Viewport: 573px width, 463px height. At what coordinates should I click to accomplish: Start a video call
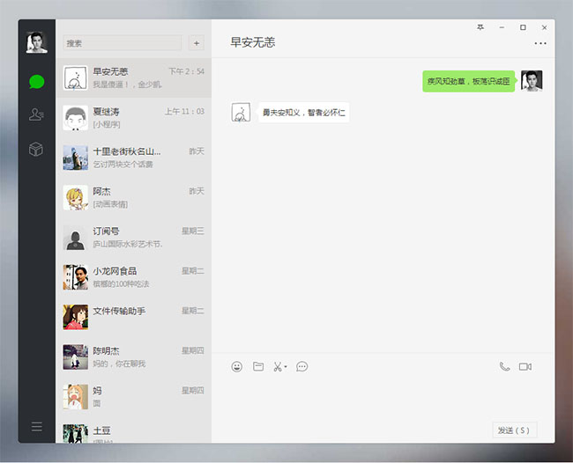(525, 366)
